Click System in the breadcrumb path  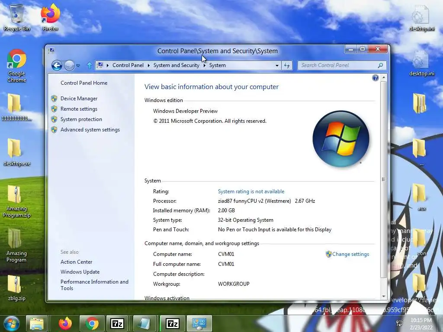217,65
